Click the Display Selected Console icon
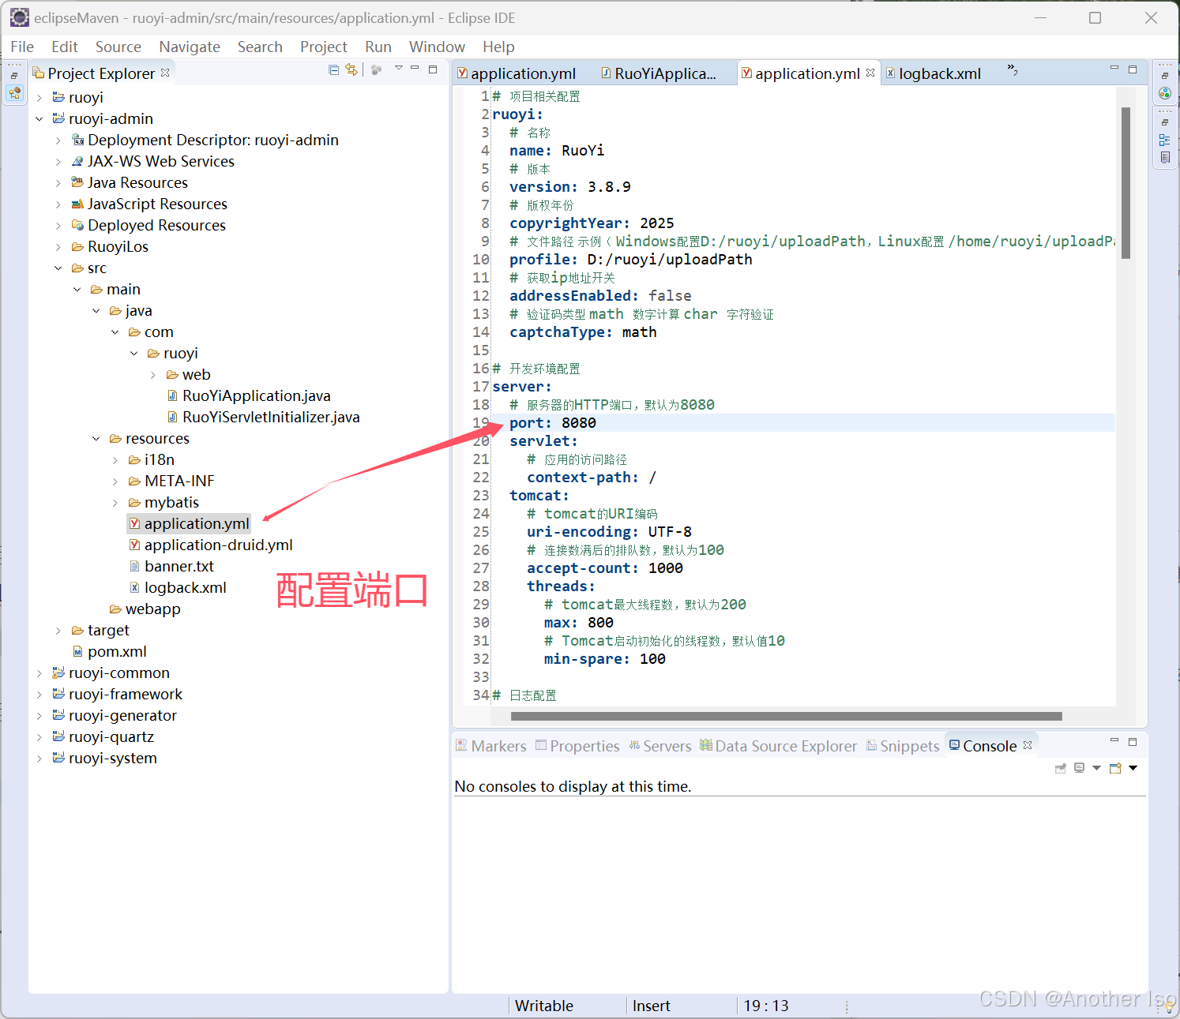Screen dimensions: 1180x1019 (x=1079, y=768)
